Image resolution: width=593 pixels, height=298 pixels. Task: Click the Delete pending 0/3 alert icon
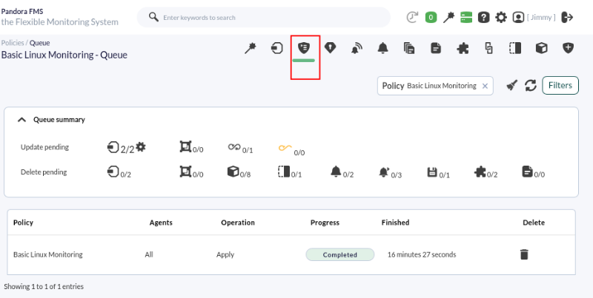point(384,172)
